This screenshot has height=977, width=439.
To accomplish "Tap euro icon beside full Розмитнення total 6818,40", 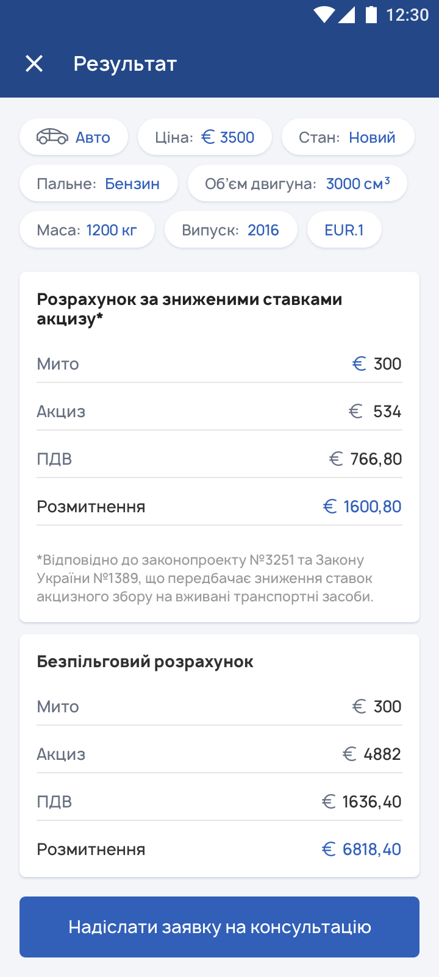I will point(329,850).
